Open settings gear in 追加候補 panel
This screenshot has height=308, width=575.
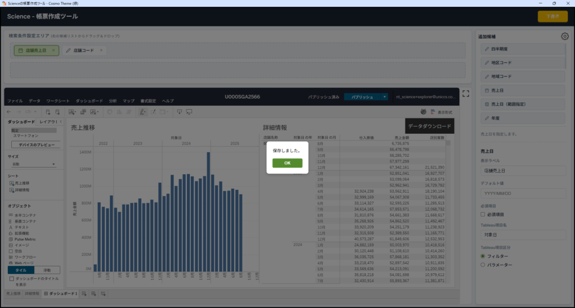point(565,36)
